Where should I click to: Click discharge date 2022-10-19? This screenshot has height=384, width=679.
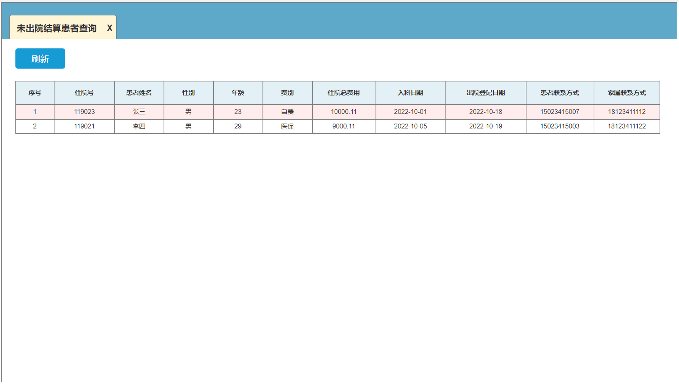[486, 126]
